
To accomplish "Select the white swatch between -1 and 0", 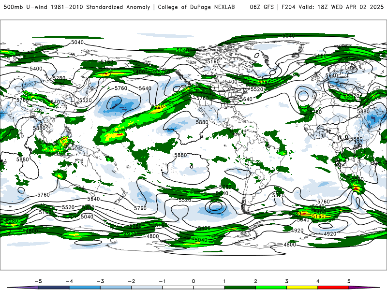I will coord(178,288).
